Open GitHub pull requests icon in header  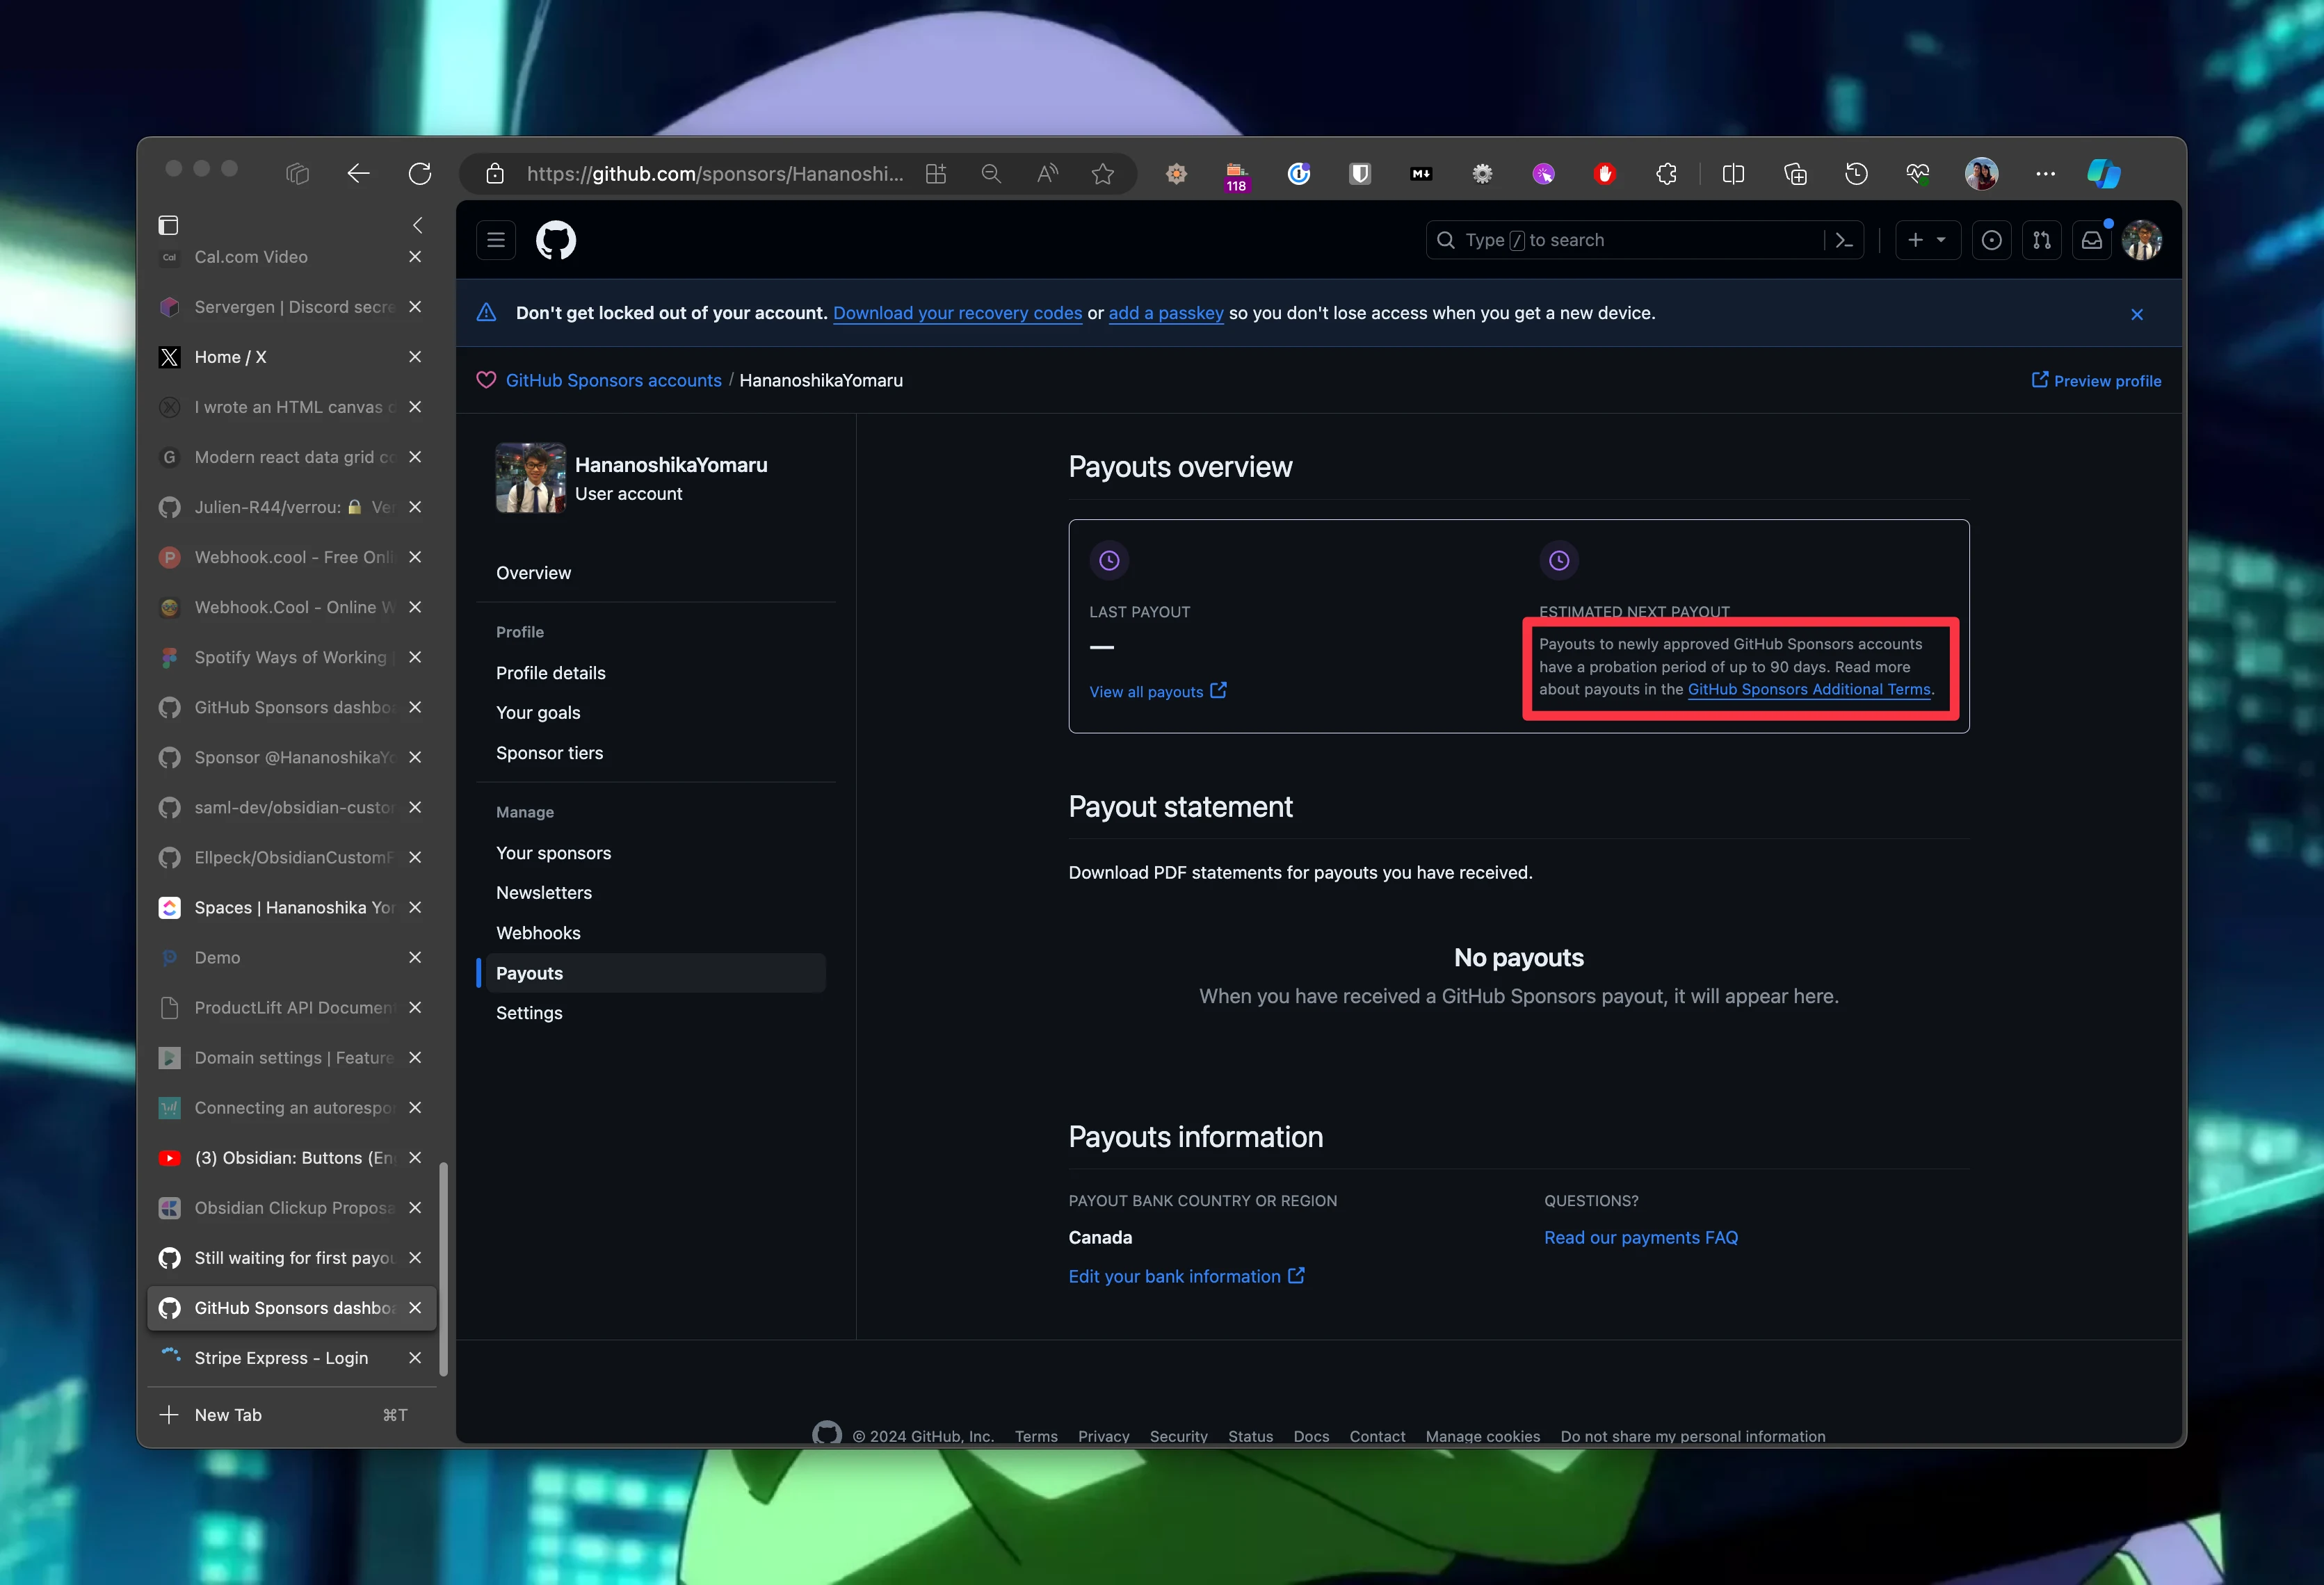(x=2041, y=240)
